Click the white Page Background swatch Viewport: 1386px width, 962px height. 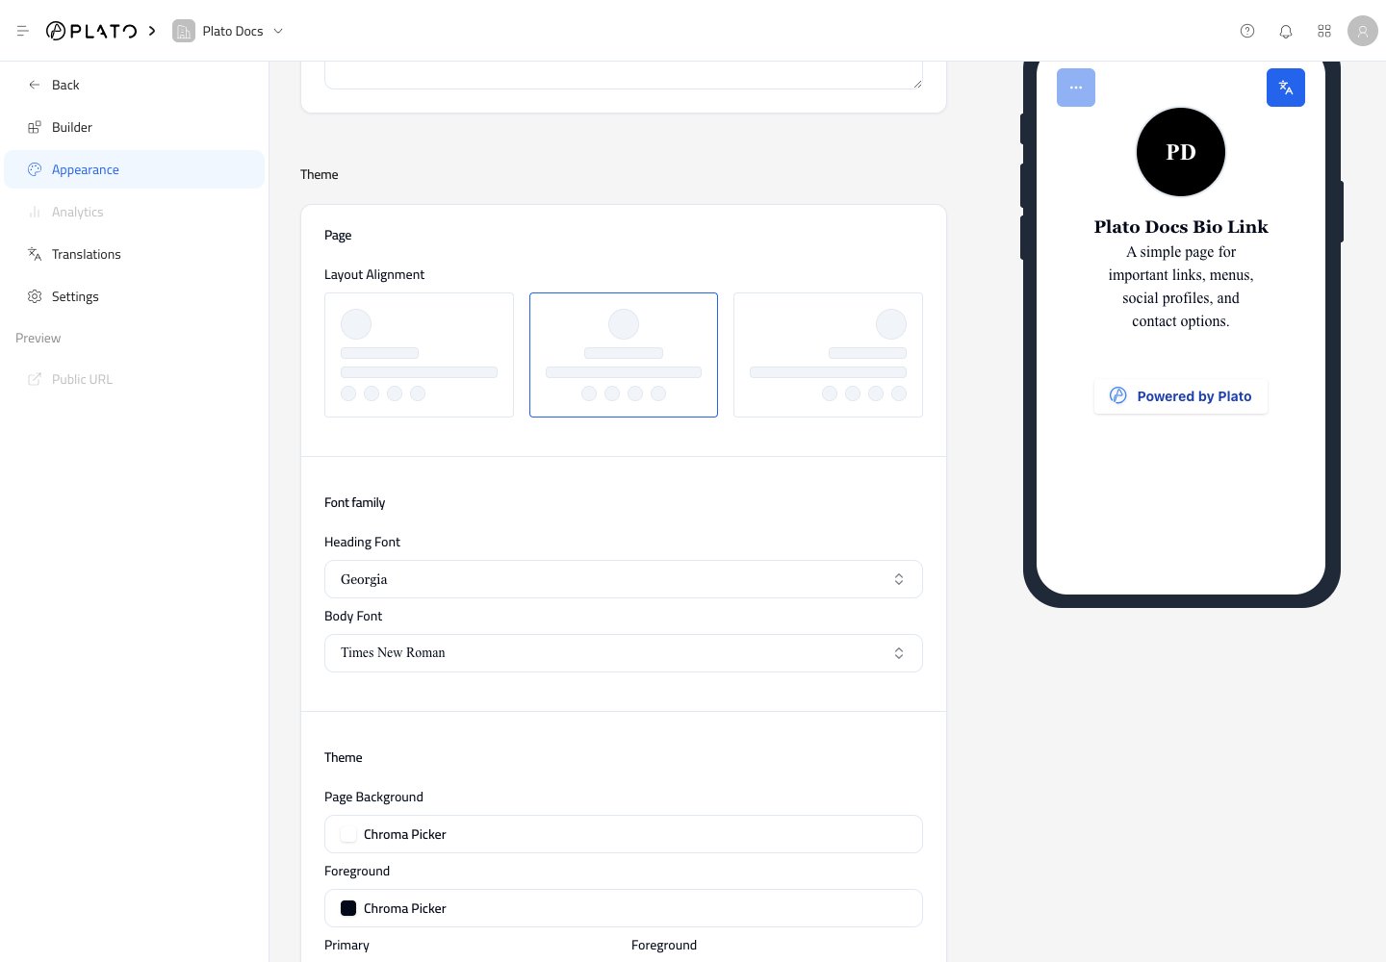(x=348, y=834)
